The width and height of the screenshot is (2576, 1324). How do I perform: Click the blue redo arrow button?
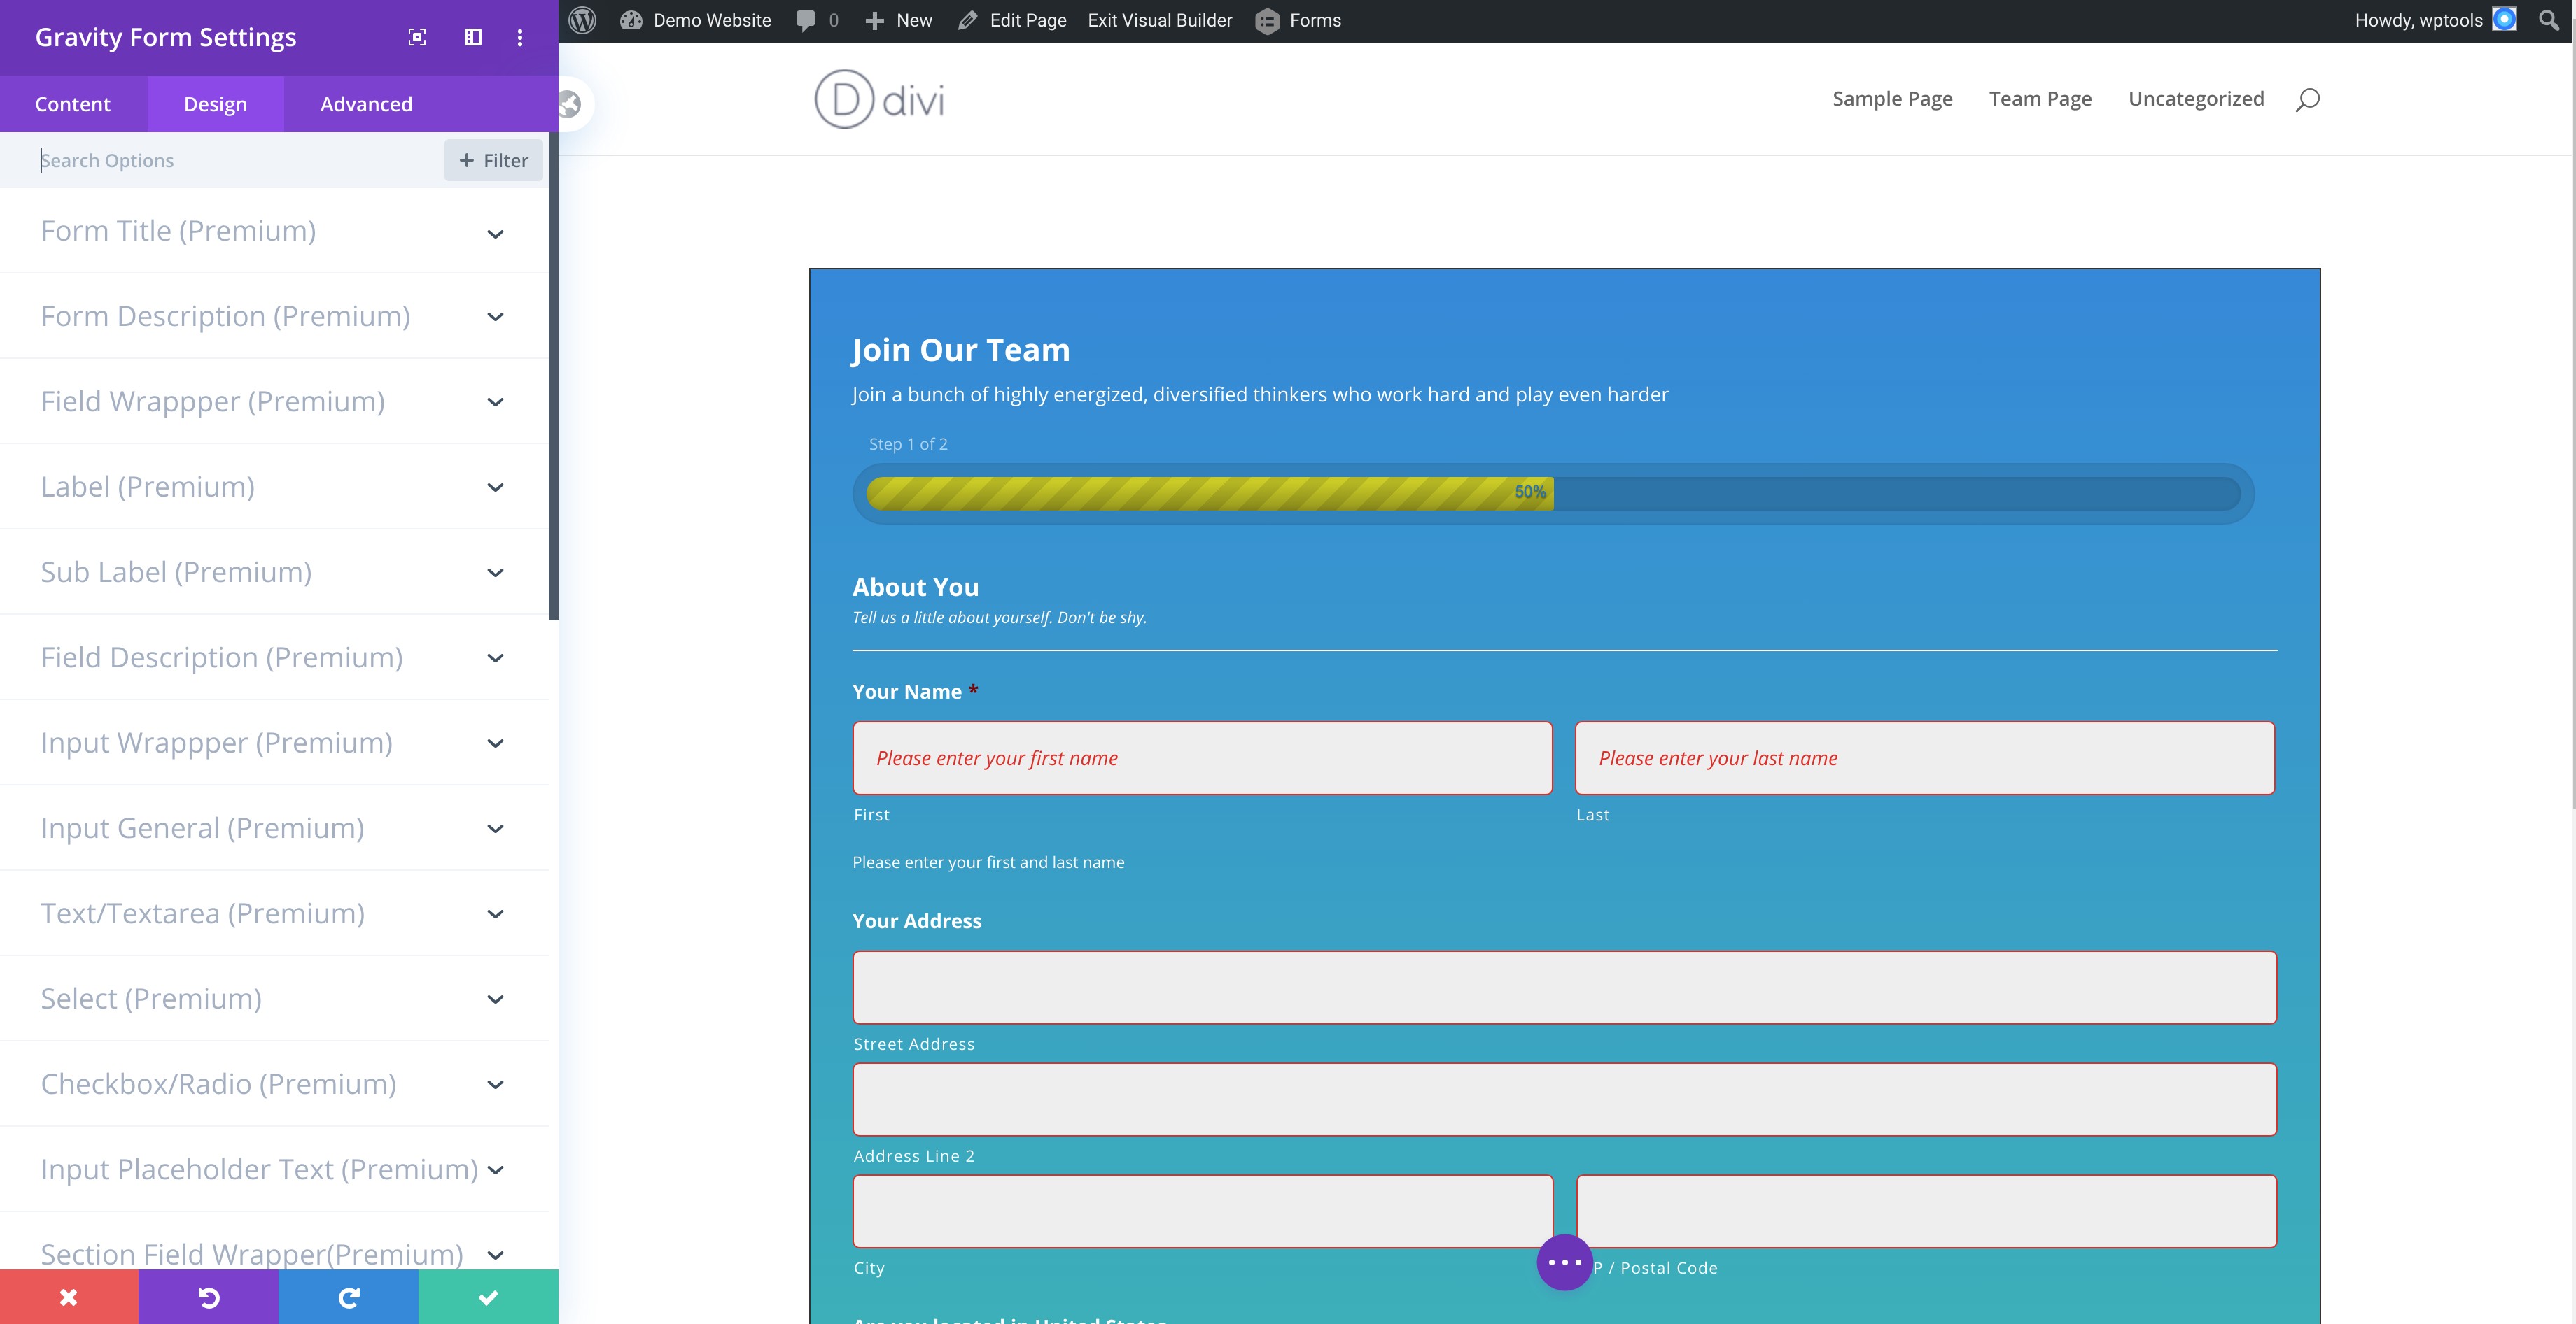(349, 1297)
